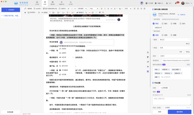The image size is (194, 115).
Task: Choose AI润色 from the context menu
Action: coord(66,49)
